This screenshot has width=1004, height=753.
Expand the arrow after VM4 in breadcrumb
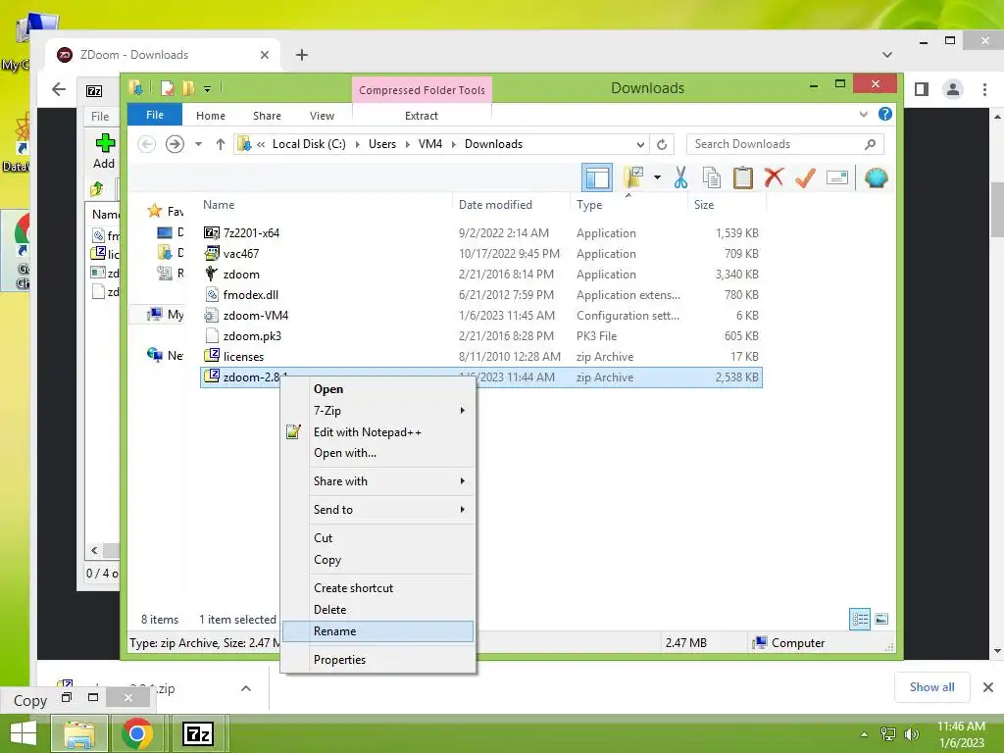pyautogui.click(x=453, y=145)
